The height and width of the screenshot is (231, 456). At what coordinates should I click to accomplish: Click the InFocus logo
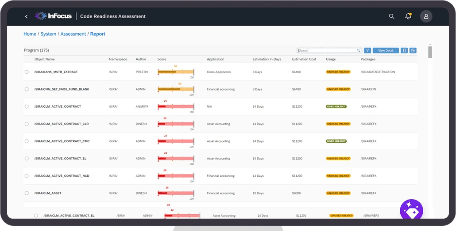53,16
